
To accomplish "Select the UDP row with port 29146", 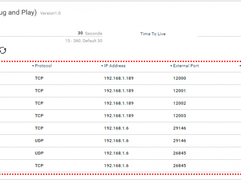I will pos(120,141).
